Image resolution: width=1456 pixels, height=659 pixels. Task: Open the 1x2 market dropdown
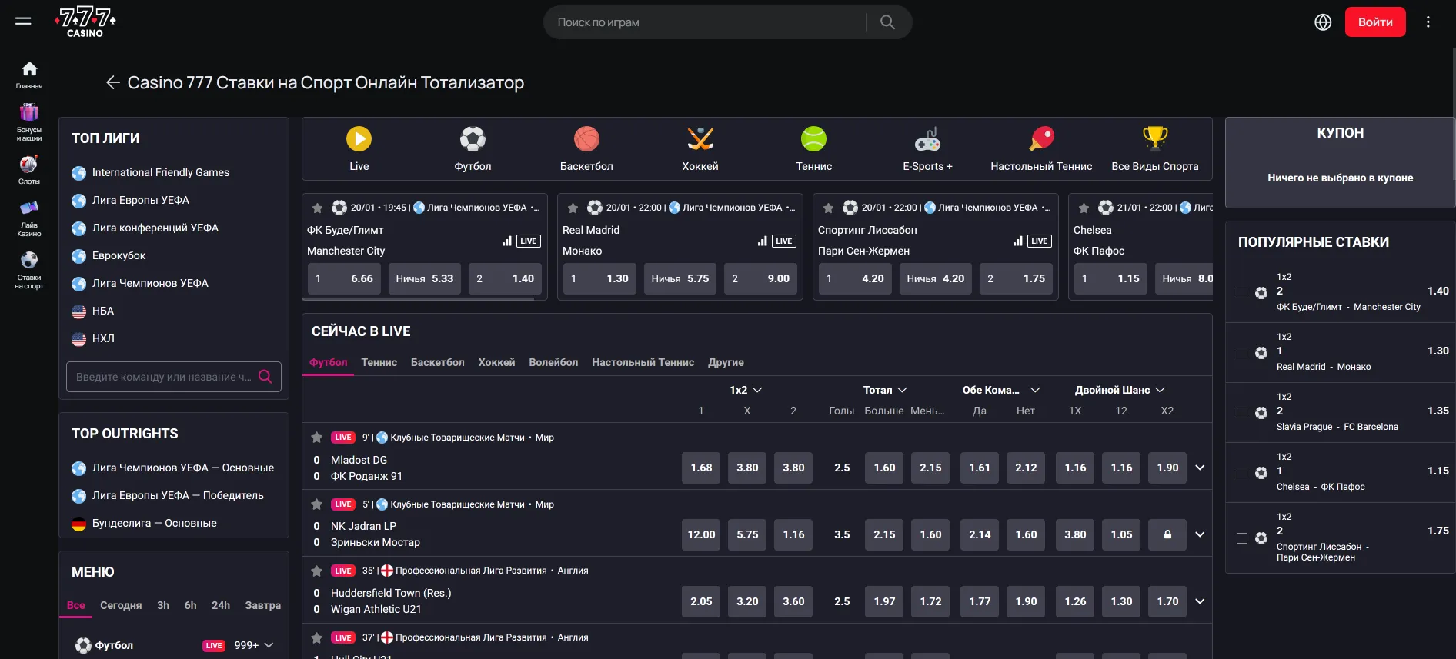coord(746,390)
